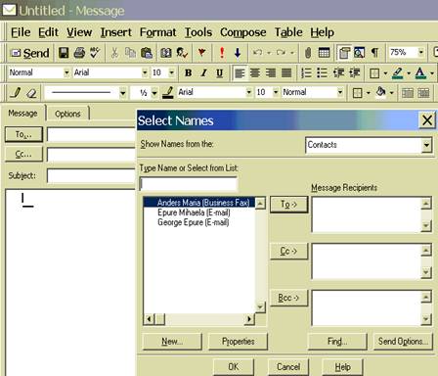Open undo history dropdown arrow
438x376 pixels.
269,53
